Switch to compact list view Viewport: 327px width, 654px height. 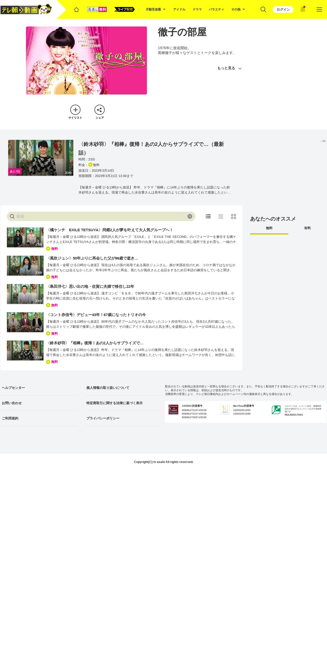pos(221,216)
